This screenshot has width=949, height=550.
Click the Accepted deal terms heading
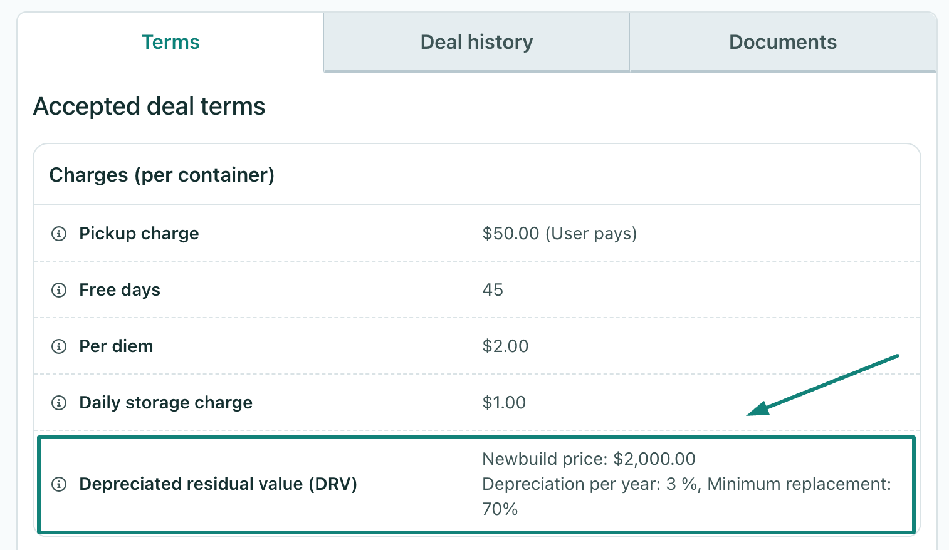tap(149, 106)
